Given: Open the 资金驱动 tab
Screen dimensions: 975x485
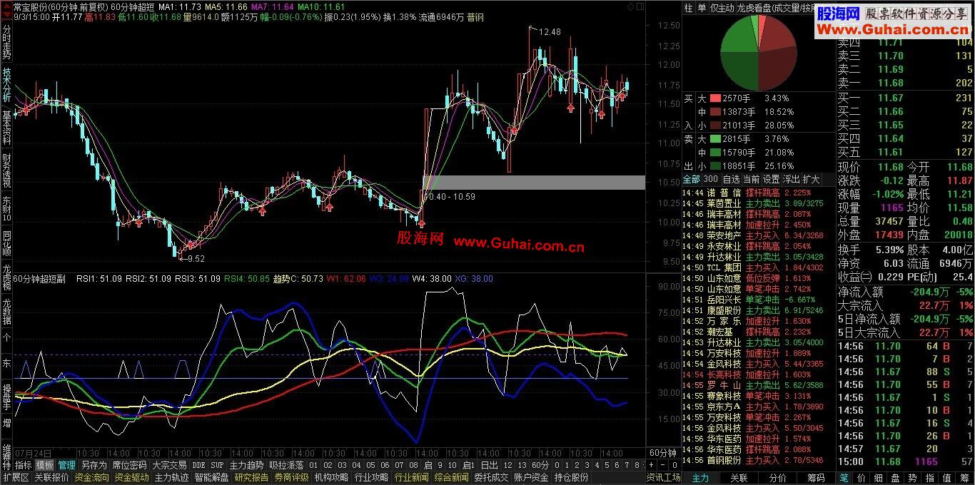Looking at the screenshot, I should point(132,478).
